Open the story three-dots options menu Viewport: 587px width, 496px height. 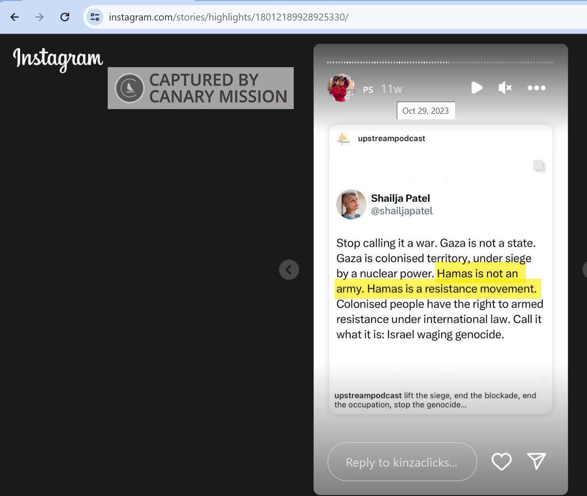[536, 88]
